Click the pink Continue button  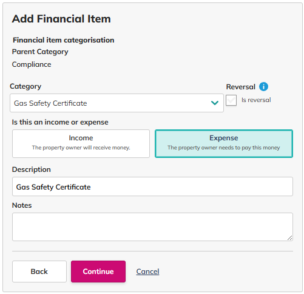(98, 272)
